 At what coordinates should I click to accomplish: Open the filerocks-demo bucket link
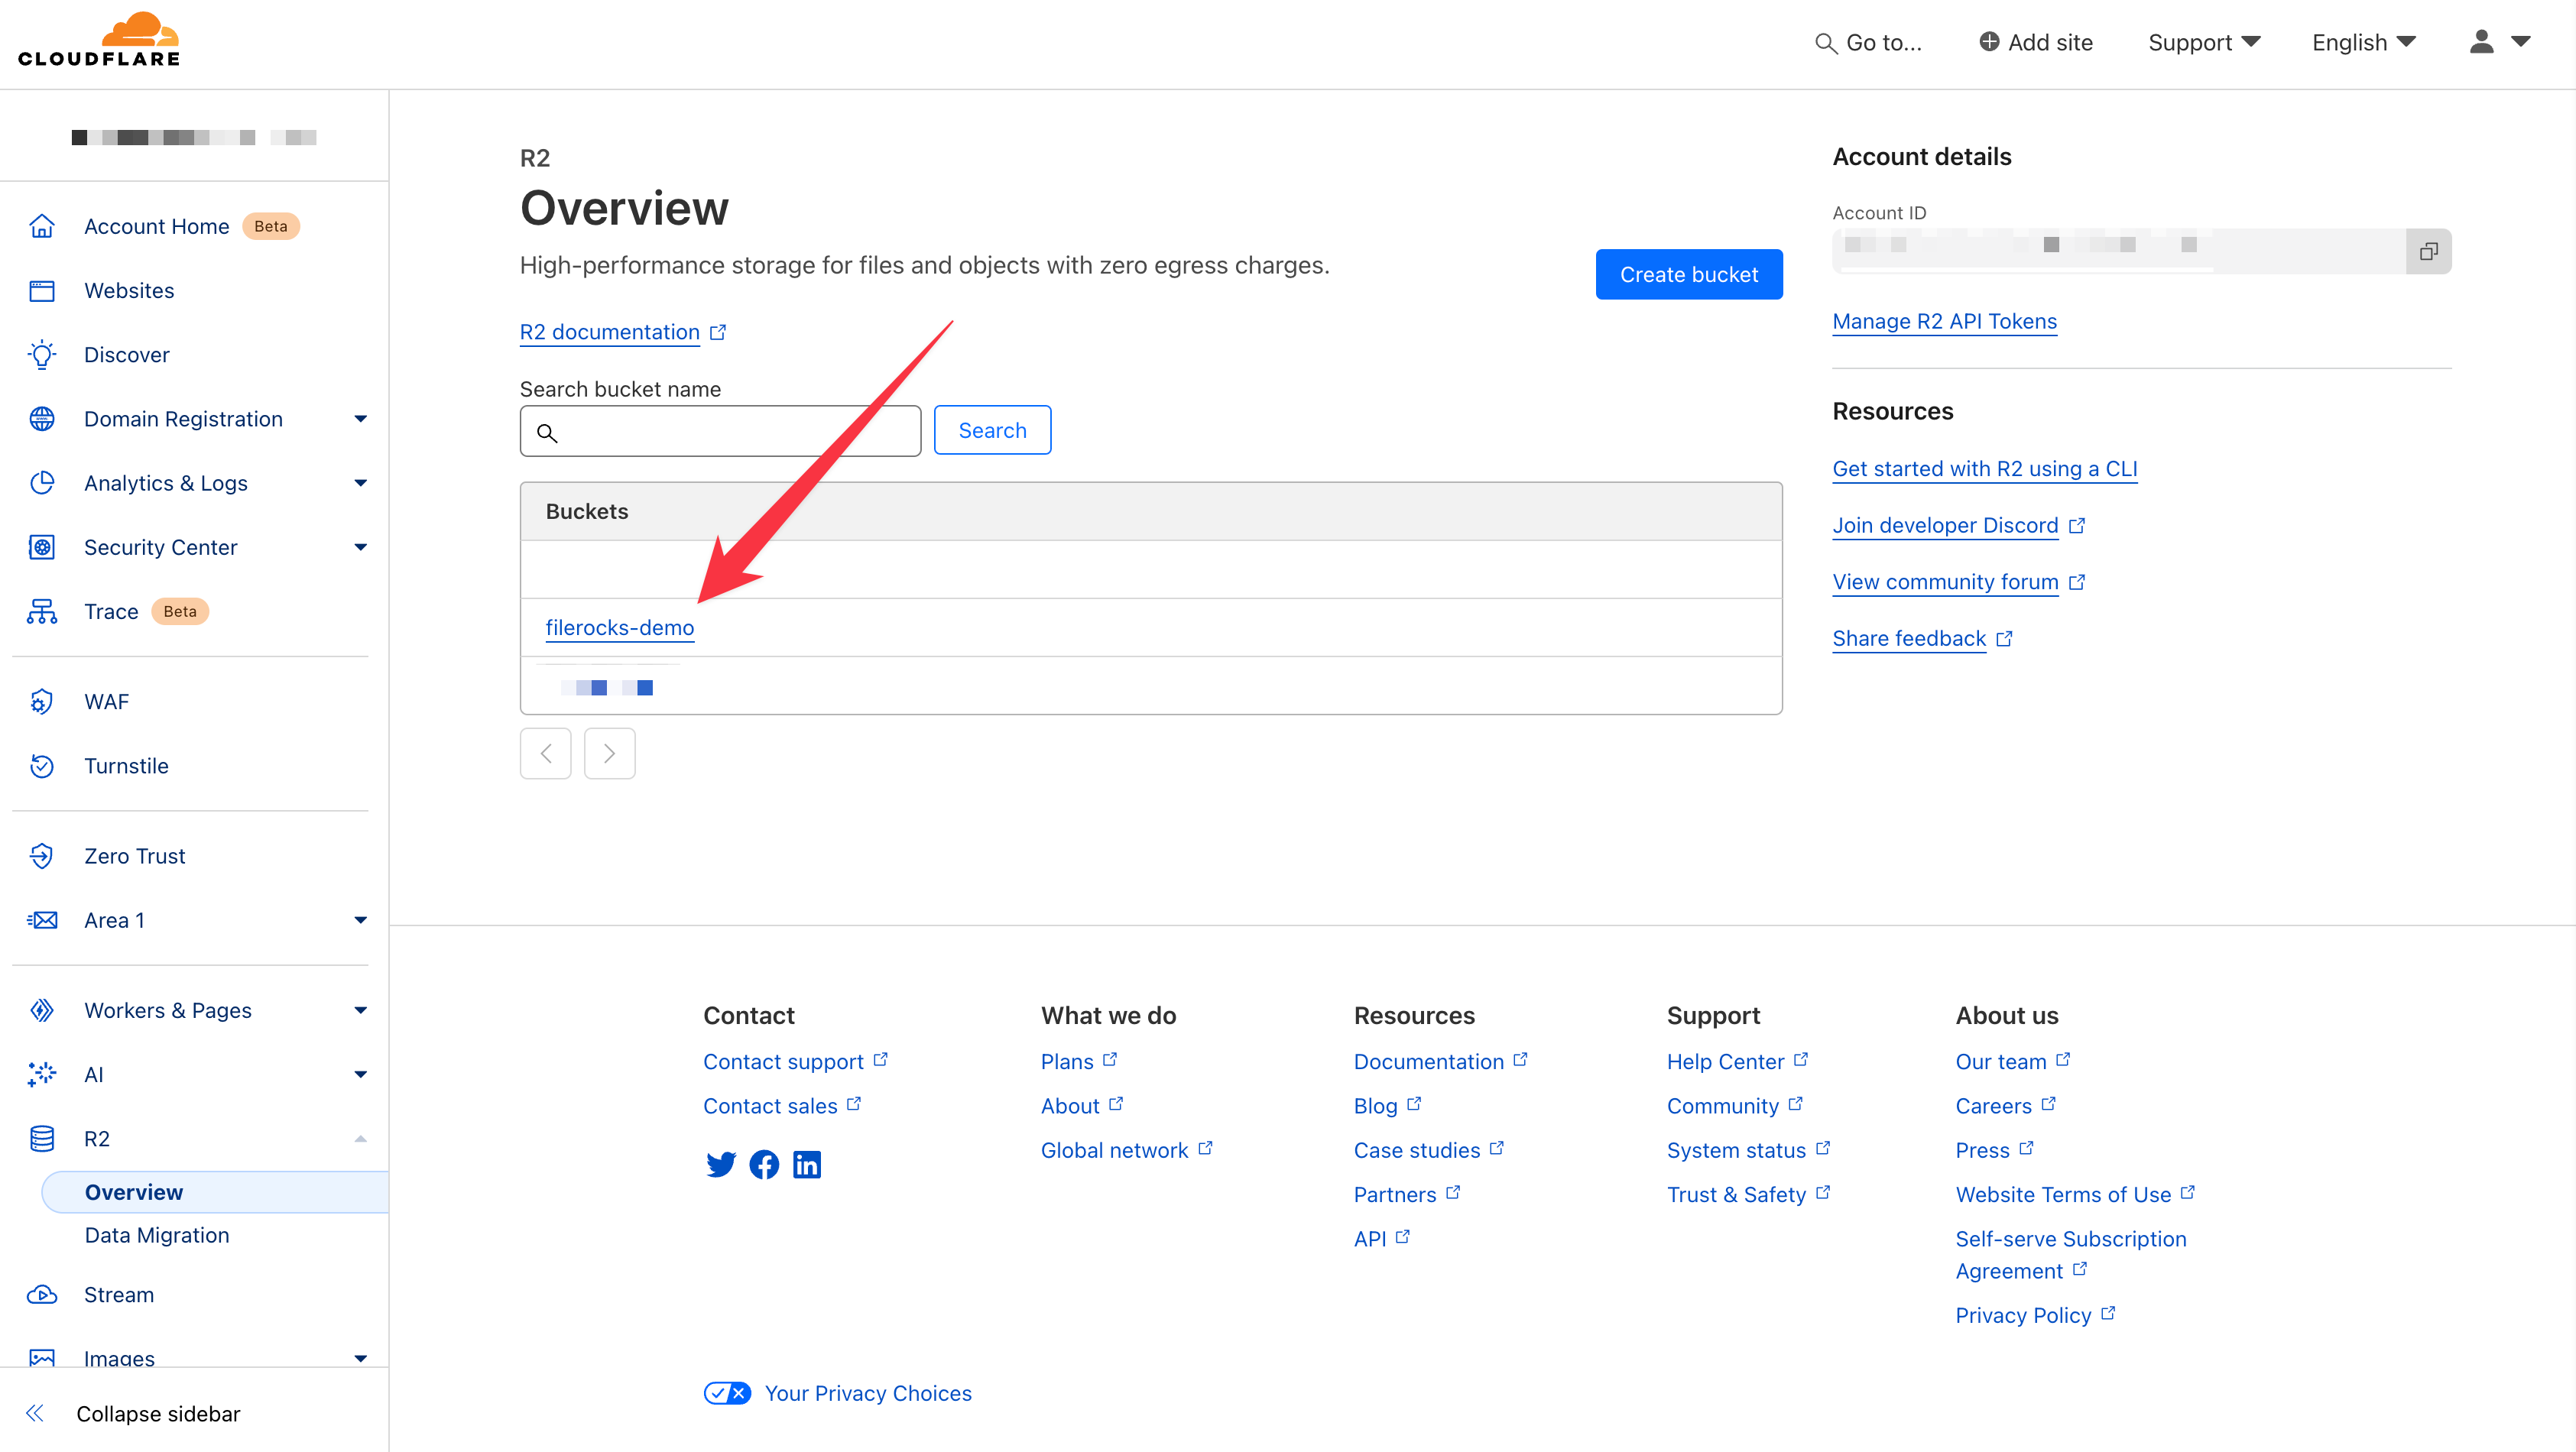click(620, 627)
